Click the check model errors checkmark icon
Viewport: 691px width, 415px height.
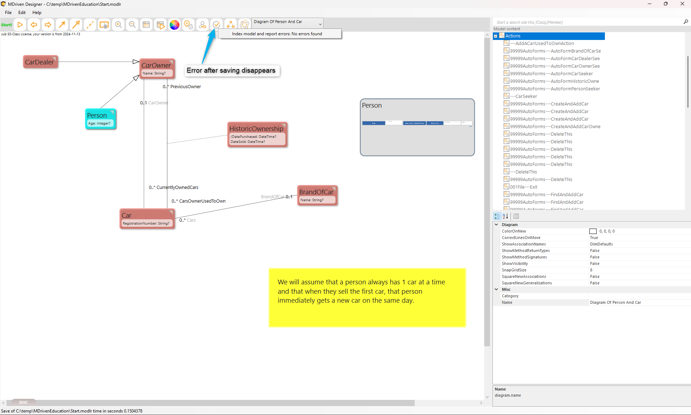click(216, 25)
